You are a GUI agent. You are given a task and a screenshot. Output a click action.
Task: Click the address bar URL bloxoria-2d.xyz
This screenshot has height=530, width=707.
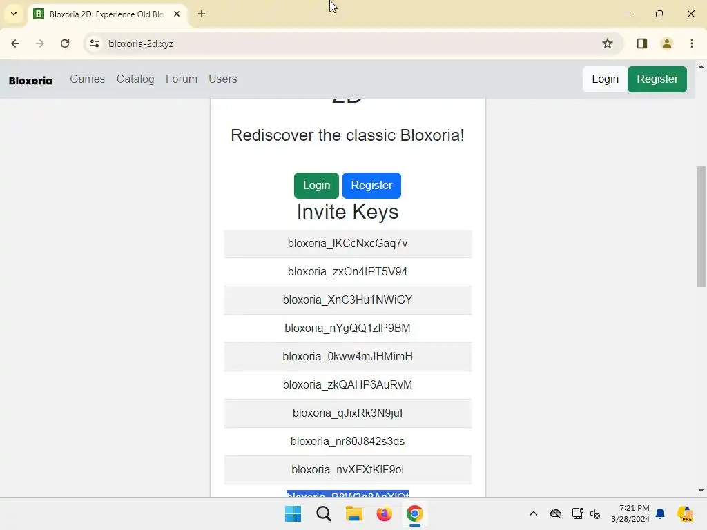tap(141, 43)
